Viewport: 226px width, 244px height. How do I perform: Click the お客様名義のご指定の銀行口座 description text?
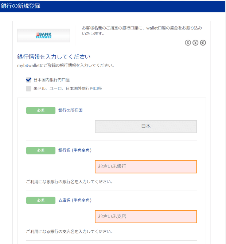pos(142,31)
